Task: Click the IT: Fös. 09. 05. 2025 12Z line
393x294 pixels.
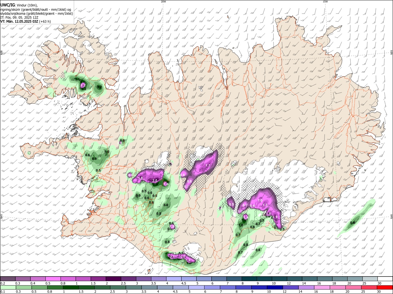Action: pyautogui.click(x=19, y=17)
